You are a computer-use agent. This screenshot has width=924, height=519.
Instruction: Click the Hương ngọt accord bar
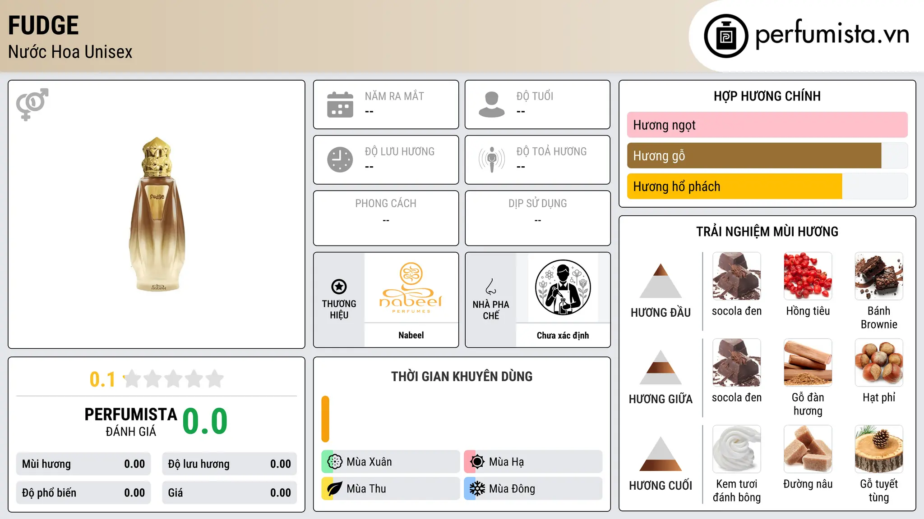[x=767, y=125]
